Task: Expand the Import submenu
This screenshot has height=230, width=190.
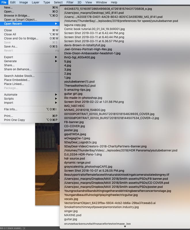Action: [30, 103]
